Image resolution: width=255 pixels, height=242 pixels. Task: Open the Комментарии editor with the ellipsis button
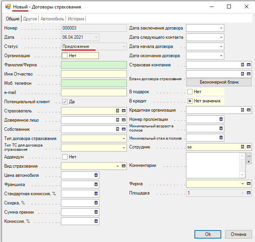(x=248, y=156)
